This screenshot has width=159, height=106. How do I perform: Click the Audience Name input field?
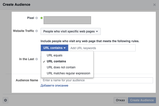pyautogui.click(x=97, y=80)
